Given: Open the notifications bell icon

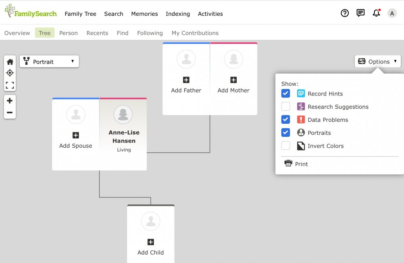Looking at the screenshot, I should click(376, 13).
